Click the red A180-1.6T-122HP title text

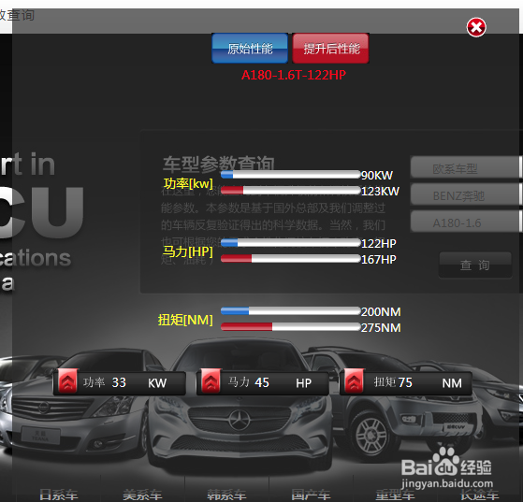pyautogui.click(x=294, y=75)
